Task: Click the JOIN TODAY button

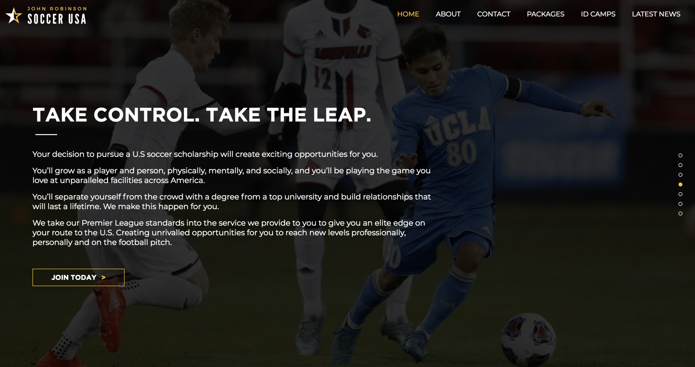Action: (78, 277)
